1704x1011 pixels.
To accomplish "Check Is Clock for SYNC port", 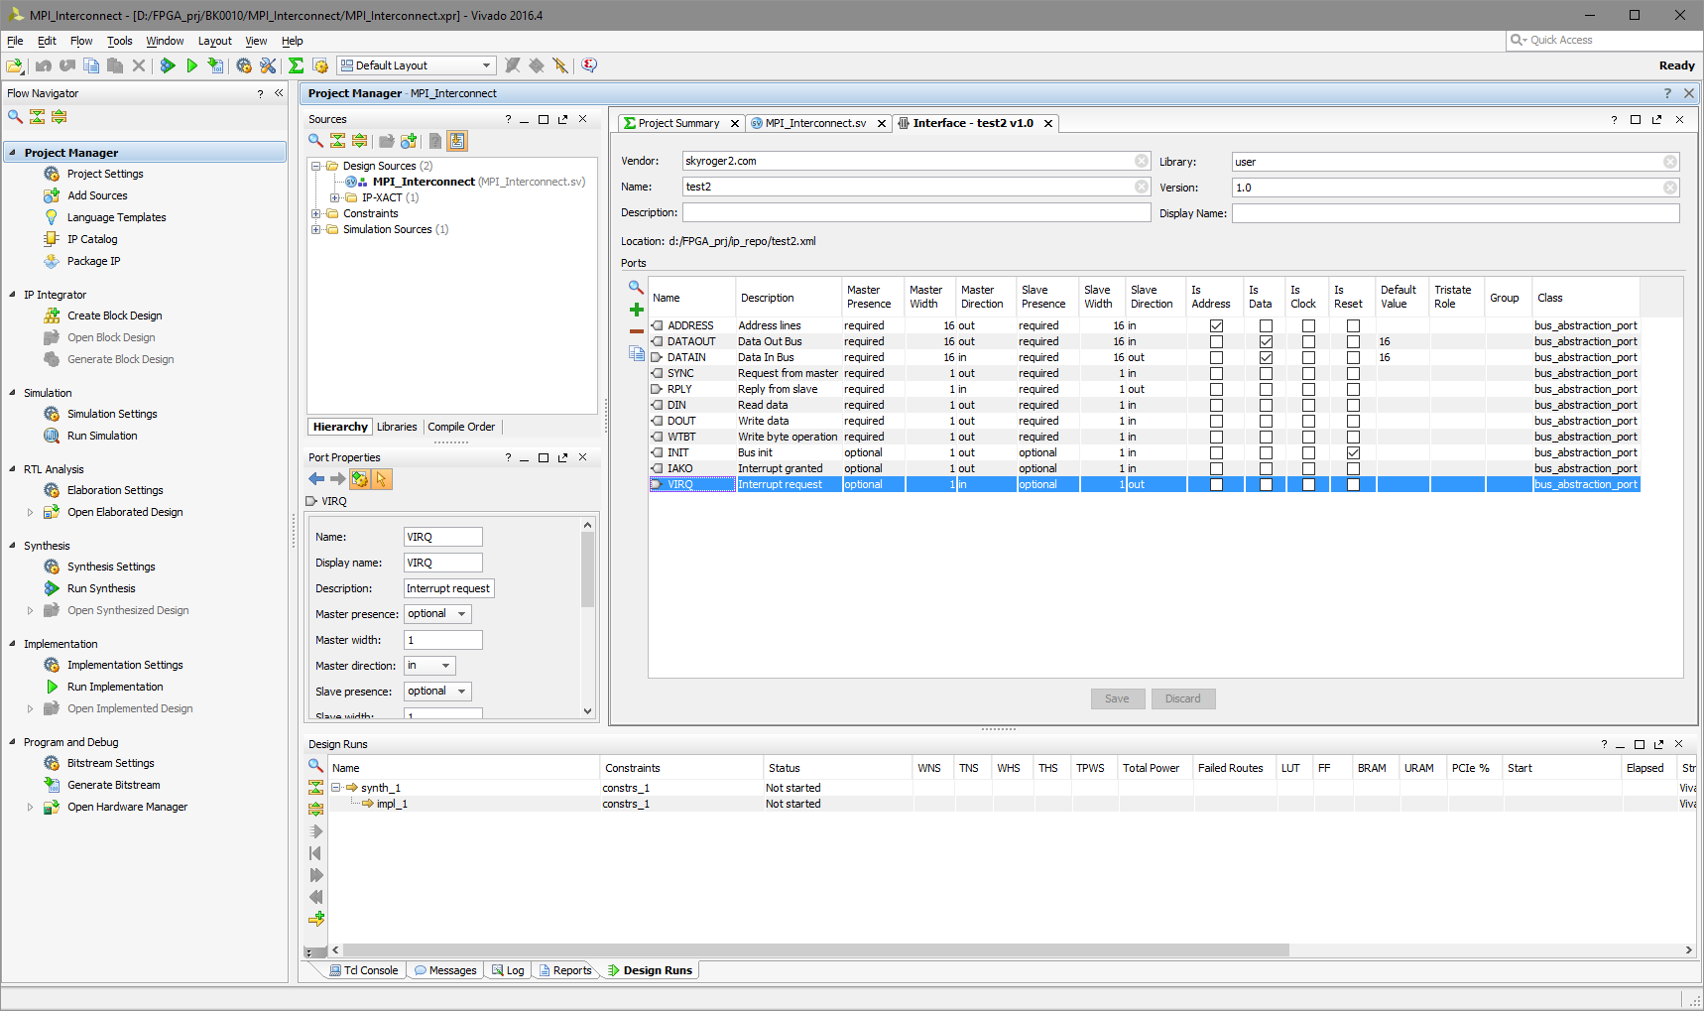I will [x=1308, y=373].
